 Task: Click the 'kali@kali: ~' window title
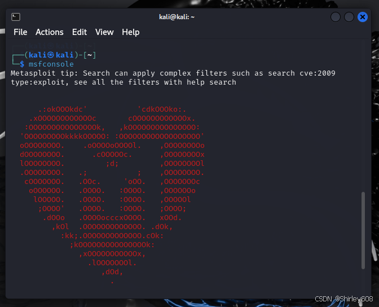click(177, 17)
